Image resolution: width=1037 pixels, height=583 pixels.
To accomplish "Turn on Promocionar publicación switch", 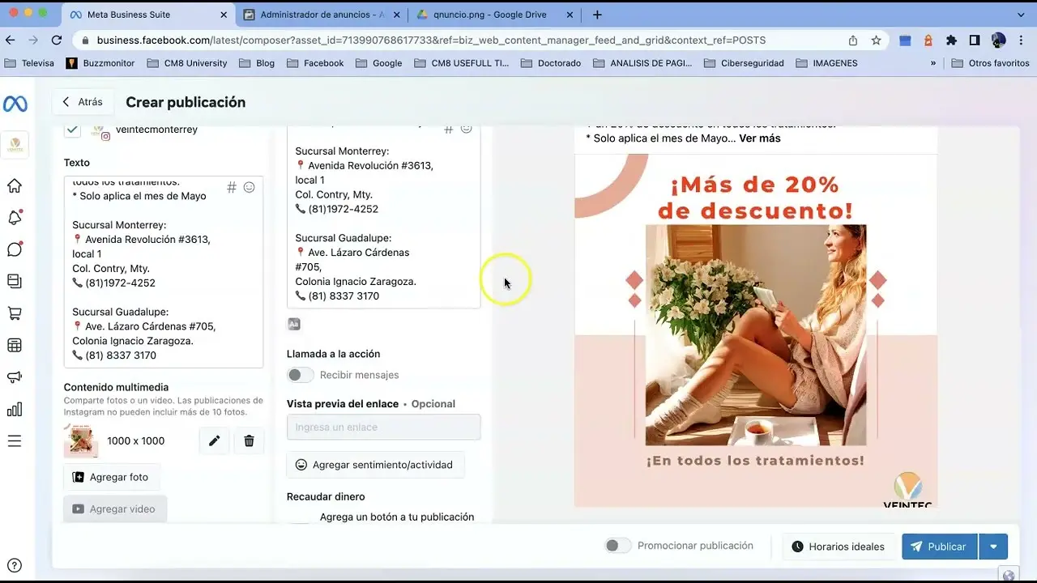I will click(618, 546).
